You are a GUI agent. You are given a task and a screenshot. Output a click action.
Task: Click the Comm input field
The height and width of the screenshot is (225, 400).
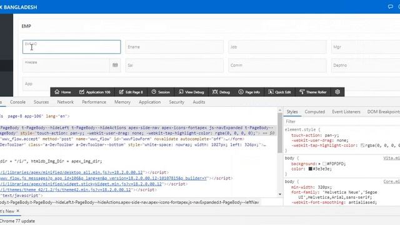coord(277,65)
